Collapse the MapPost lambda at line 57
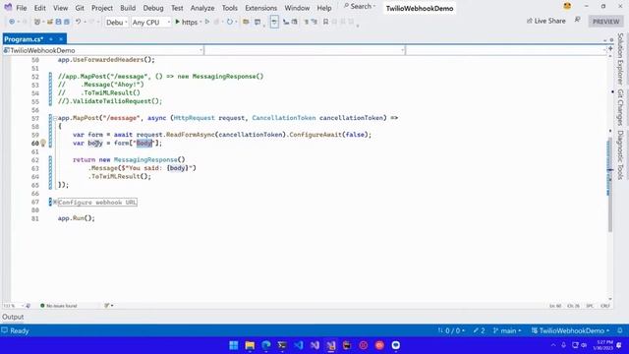629x354 pixels. coord(55,118)
